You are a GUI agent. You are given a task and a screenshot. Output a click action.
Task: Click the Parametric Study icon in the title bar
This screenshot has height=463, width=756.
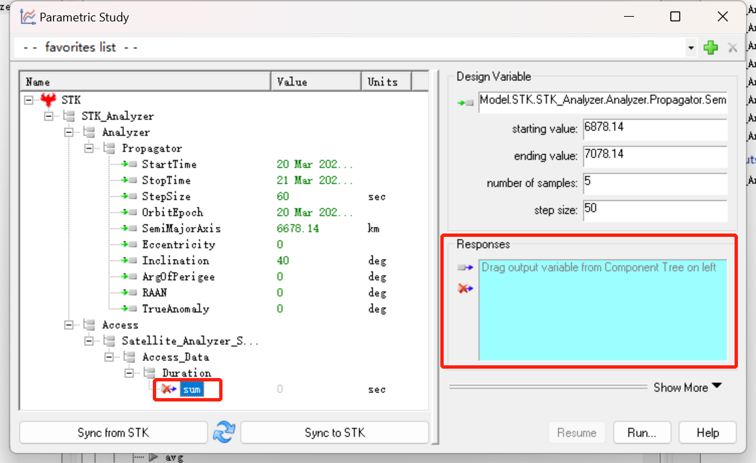[27, 17]
